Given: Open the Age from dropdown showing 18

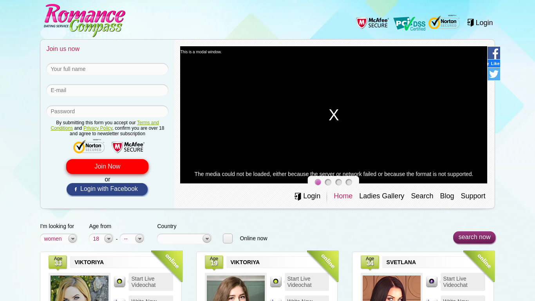Looking at the screenshot, I should point(109,238).
